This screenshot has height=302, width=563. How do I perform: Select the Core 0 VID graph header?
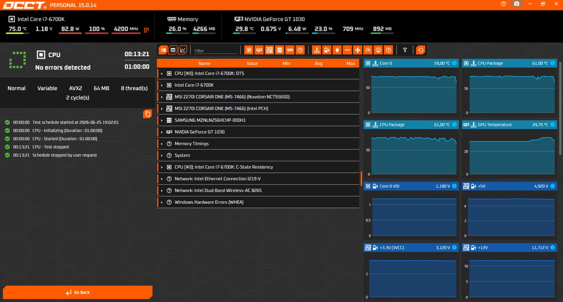click(411, 186)
